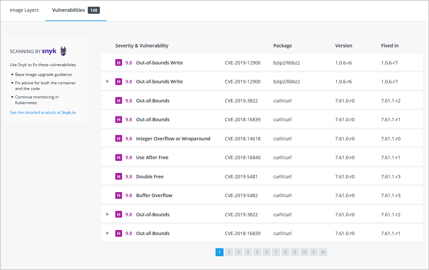The width and height of the screenshot is (429, 270).
Task: Click the 148 count badge on Vulnerabilities tab
Action: point(94,10)
